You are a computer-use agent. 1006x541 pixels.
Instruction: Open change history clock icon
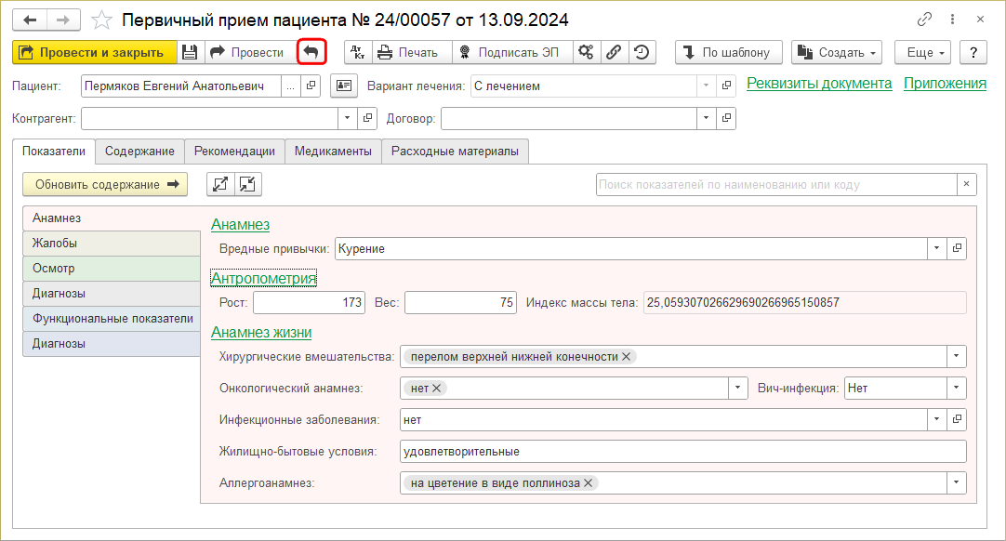coord(642,52)
